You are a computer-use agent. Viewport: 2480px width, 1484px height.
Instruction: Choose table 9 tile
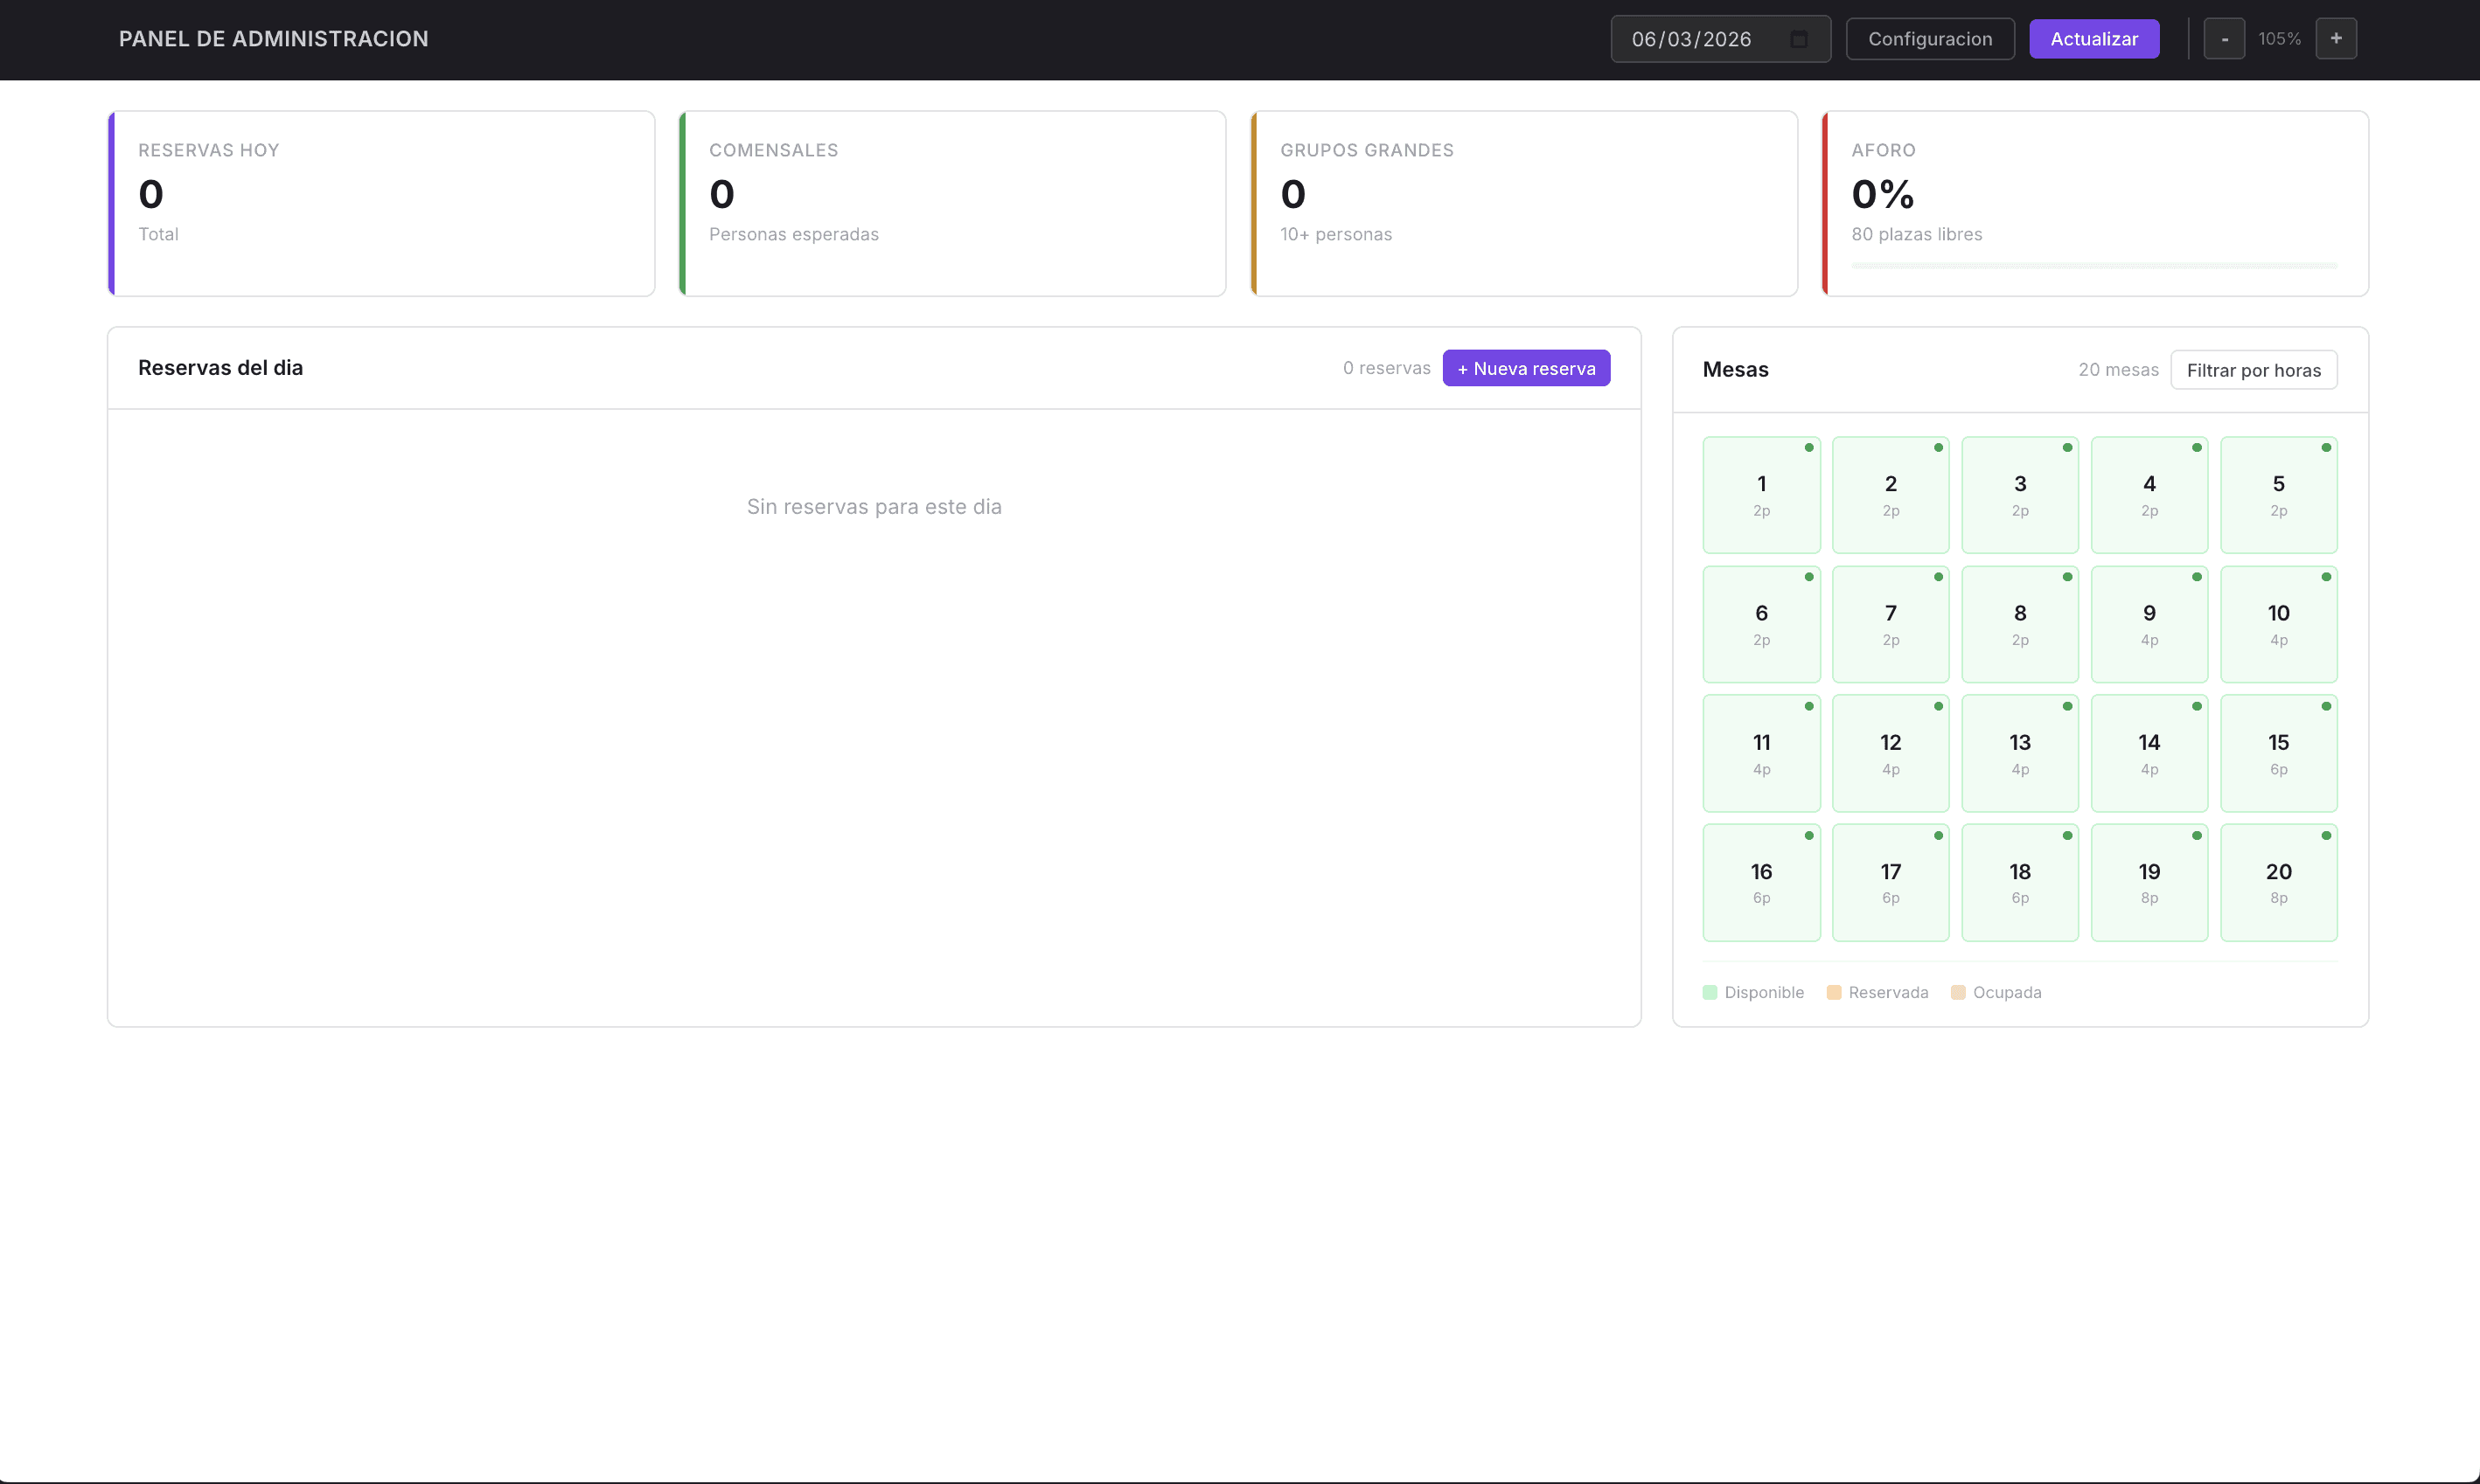coord(2149,624)
